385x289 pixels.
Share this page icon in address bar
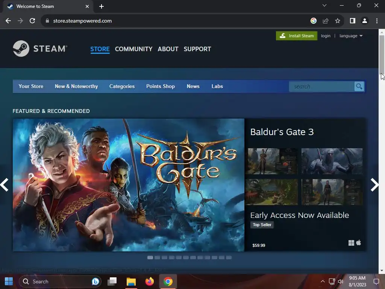click(x=326, y=21)
